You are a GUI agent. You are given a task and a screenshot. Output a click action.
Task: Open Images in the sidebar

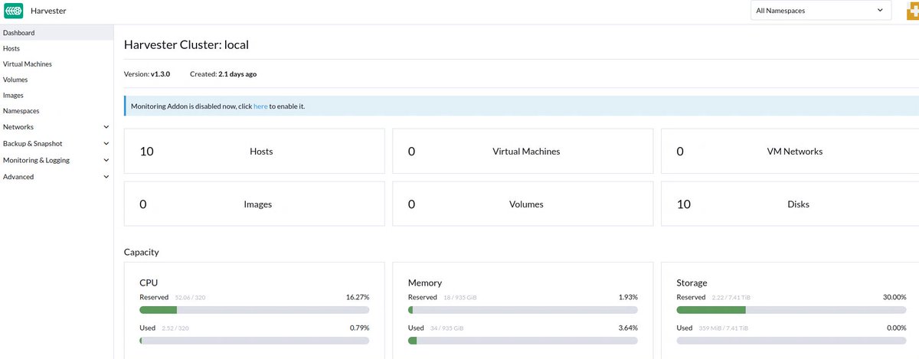[x=57, y=96]
